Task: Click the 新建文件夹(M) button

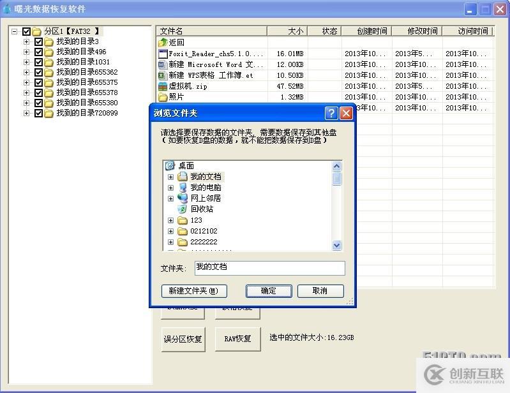Action: [194, 291]
